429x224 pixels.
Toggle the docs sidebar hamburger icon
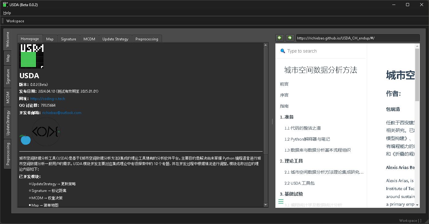281,201
